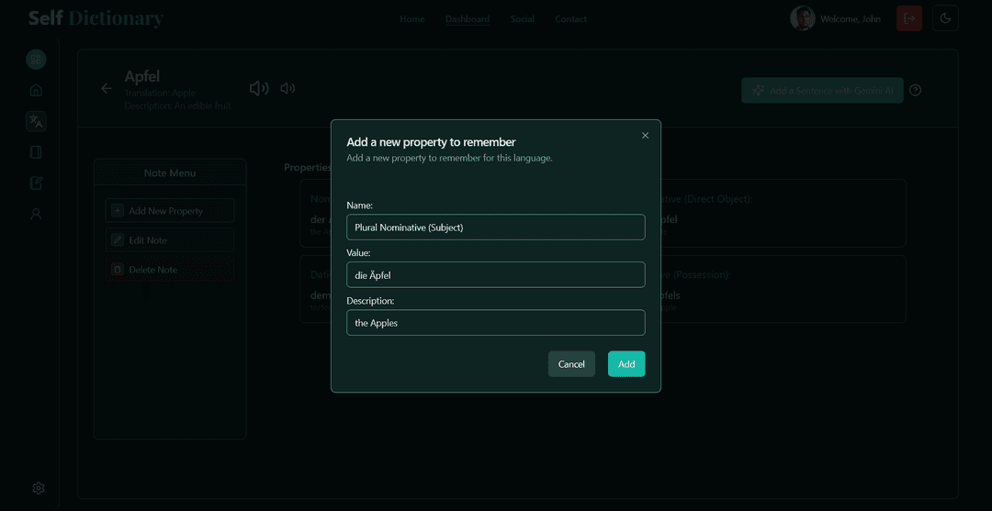Click the edit note sidebar icon
The height and width of the screenshot is (511, 992).
pyautogui.click(x=36, y=183)
